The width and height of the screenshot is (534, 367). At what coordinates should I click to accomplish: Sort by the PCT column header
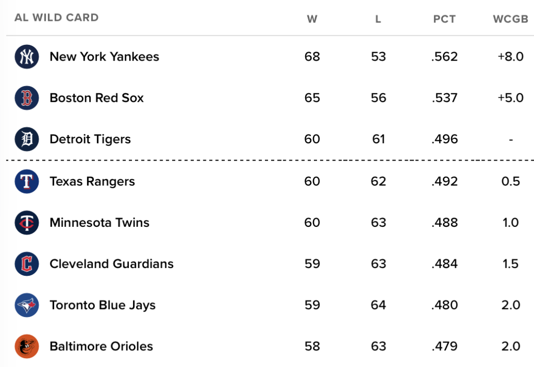[x=444, y=19]
